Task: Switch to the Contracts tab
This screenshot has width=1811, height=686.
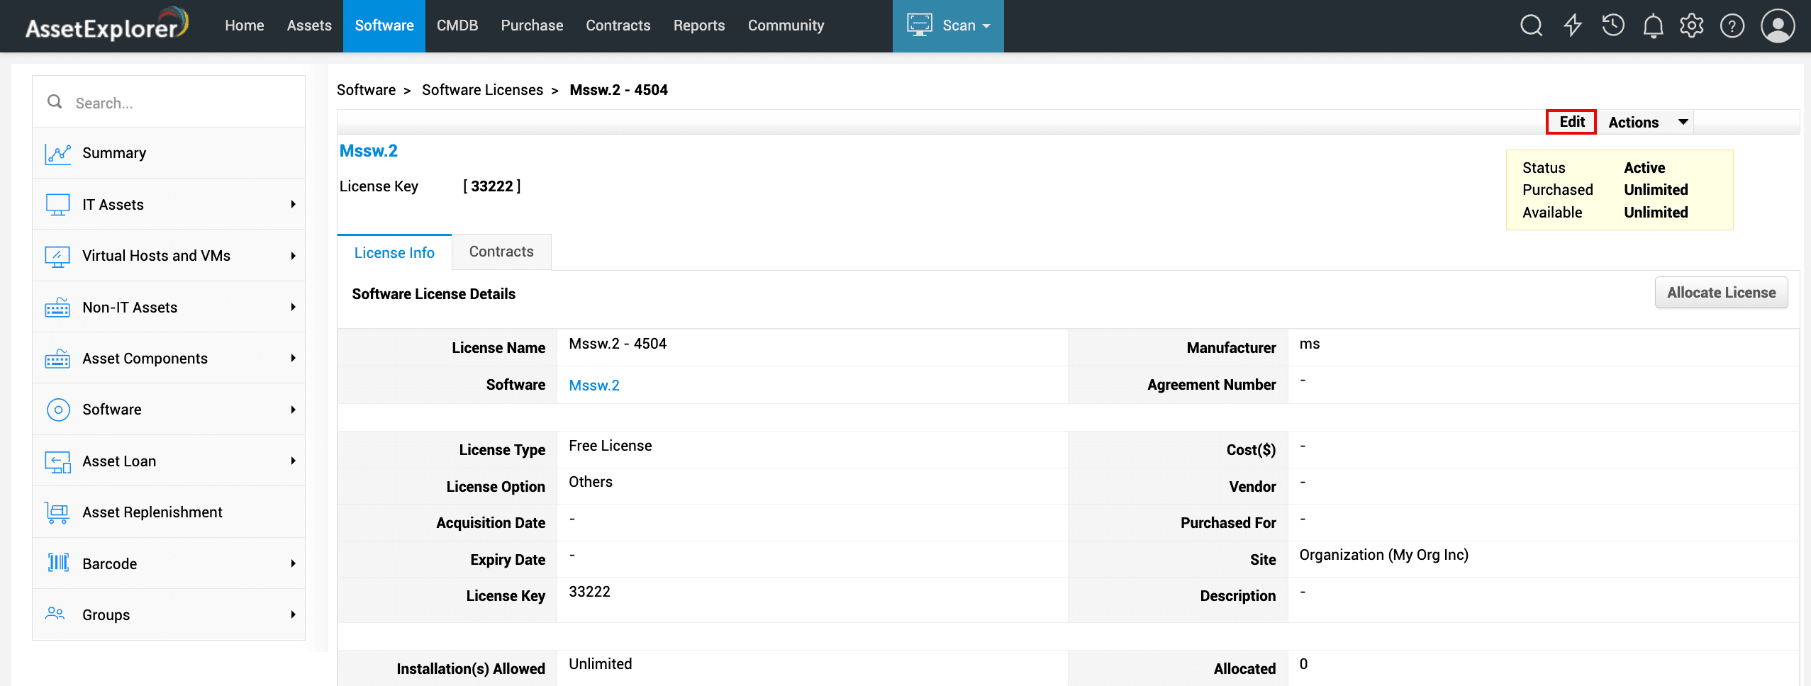Action: click(501, 252)
